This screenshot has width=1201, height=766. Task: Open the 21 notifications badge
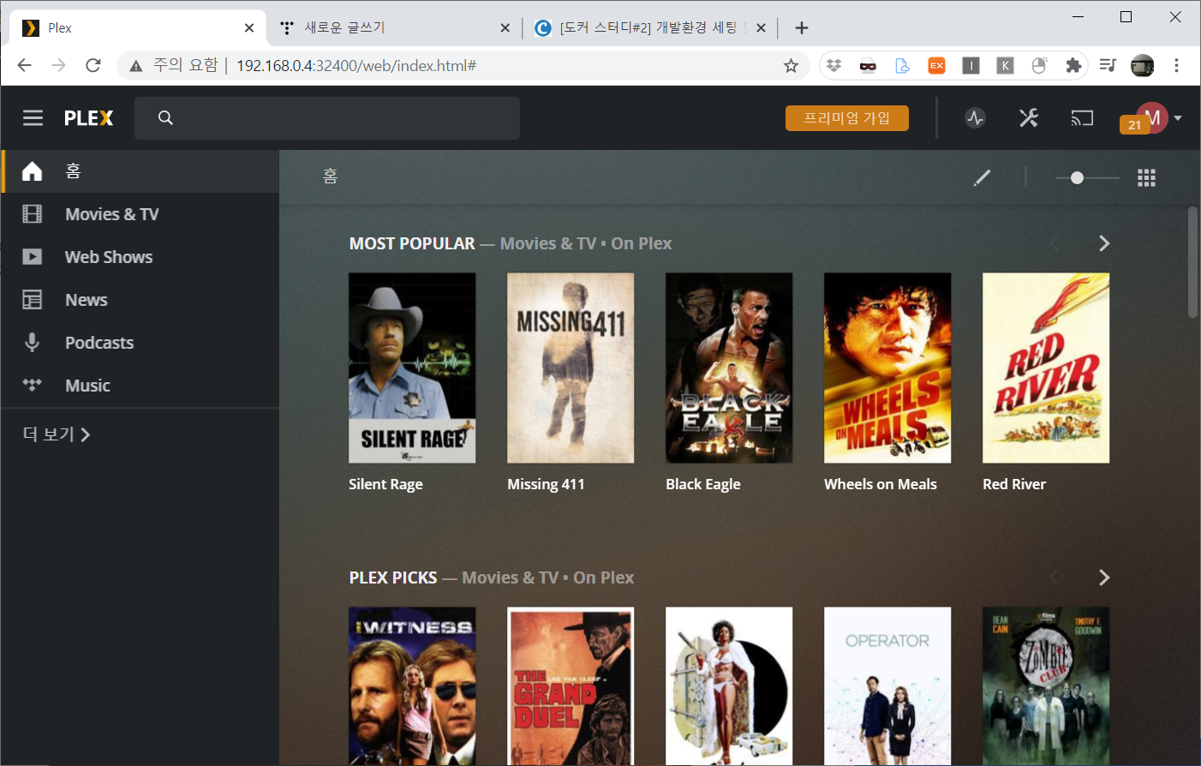1134,125
